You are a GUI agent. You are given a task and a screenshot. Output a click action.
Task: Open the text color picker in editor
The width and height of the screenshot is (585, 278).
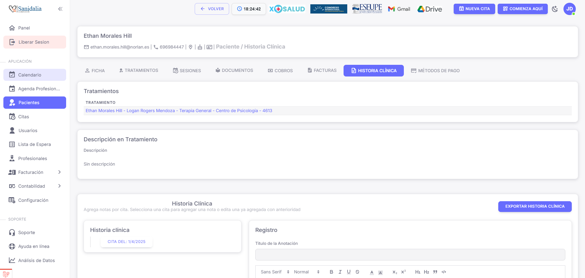[372, 272]
